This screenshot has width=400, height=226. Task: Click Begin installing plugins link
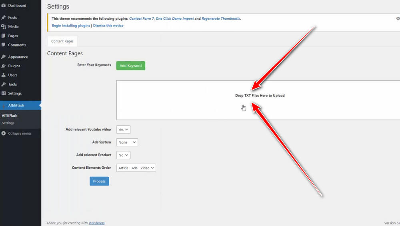71,26
